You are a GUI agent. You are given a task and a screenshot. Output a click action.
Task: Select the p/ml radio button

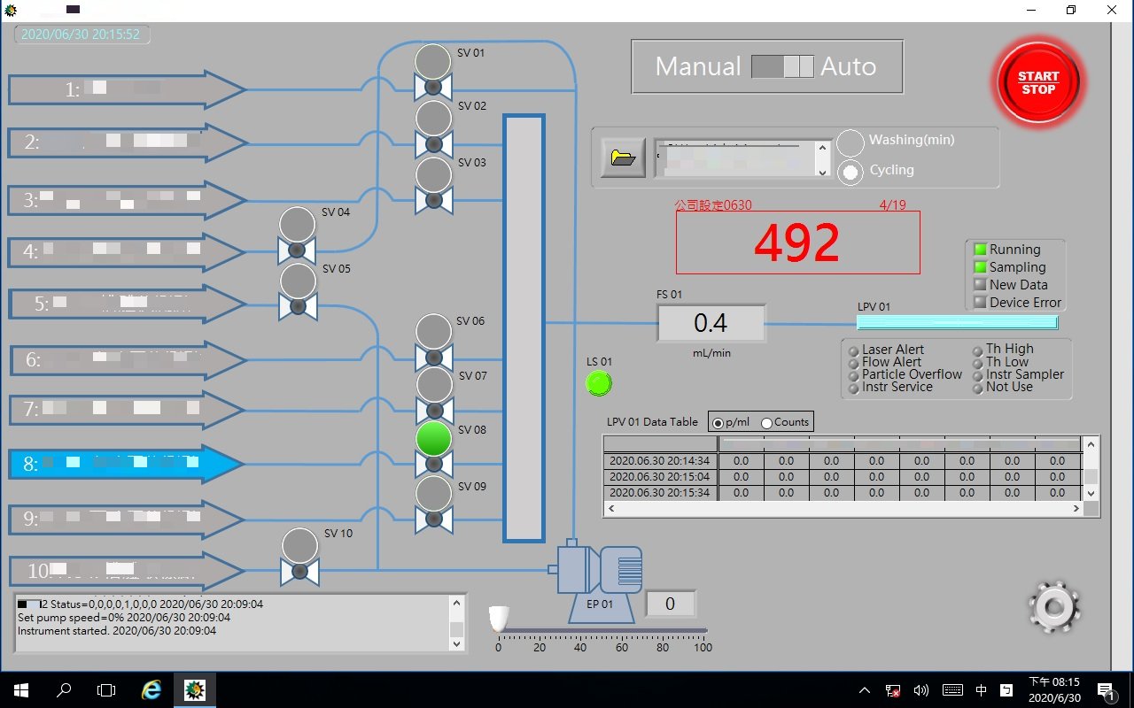[x=718, y=423]
